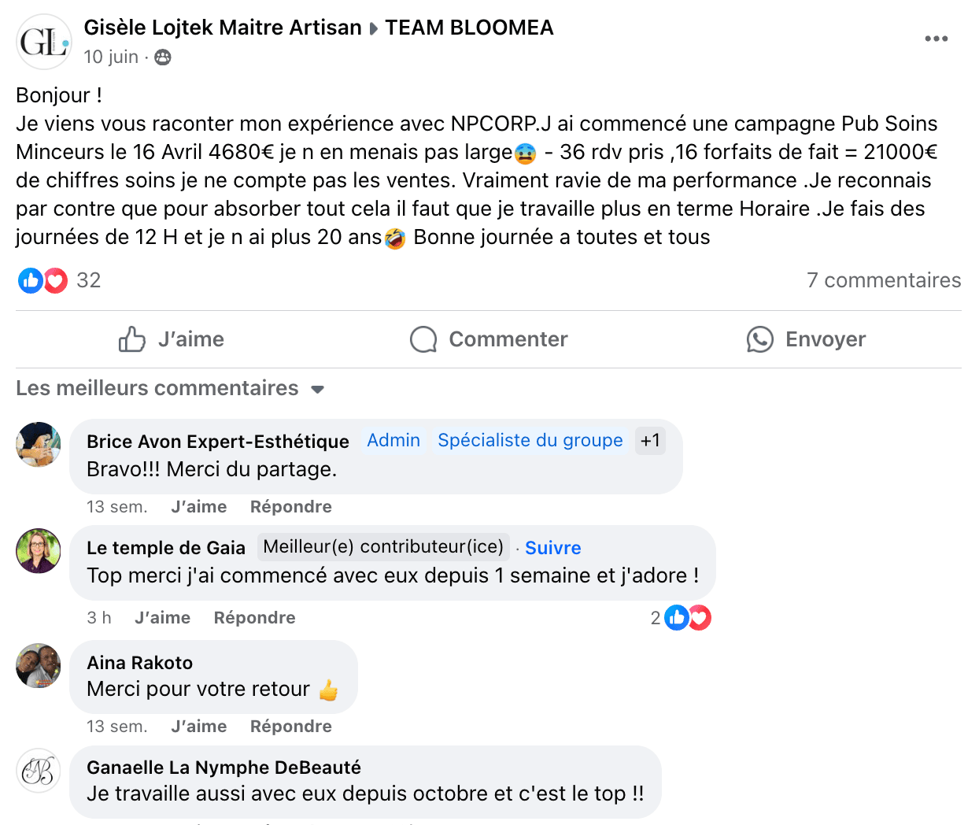Screen dimensions: 979x825
Task: Open the post's like and heart reactions
Action: (x=43, y=280)
